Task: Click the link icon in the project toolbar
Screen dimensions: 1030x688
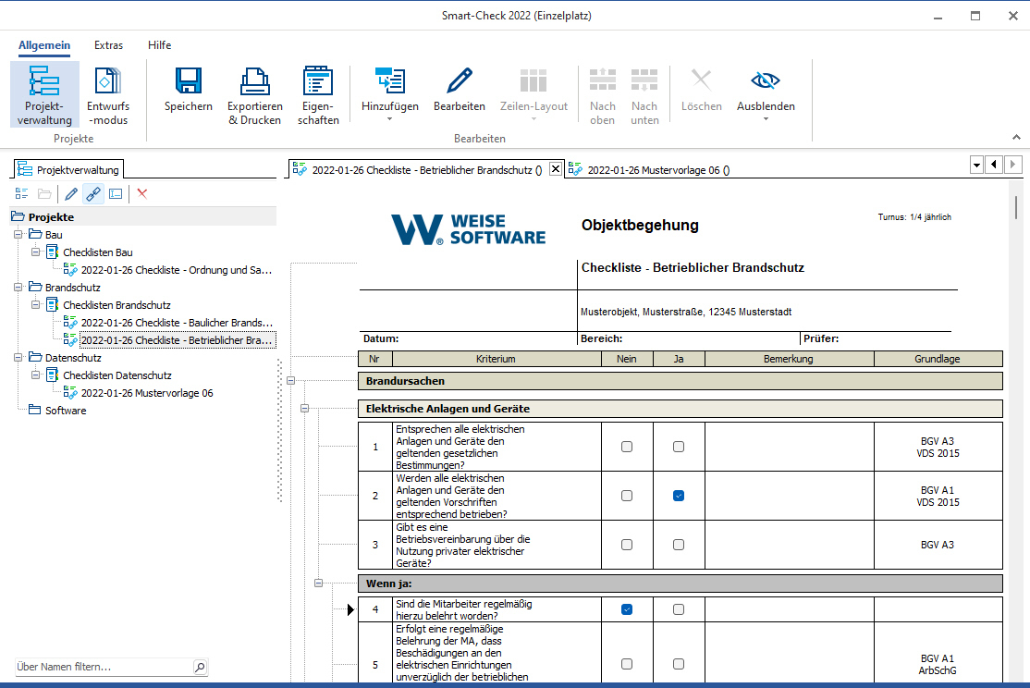Action: (92, 194)
